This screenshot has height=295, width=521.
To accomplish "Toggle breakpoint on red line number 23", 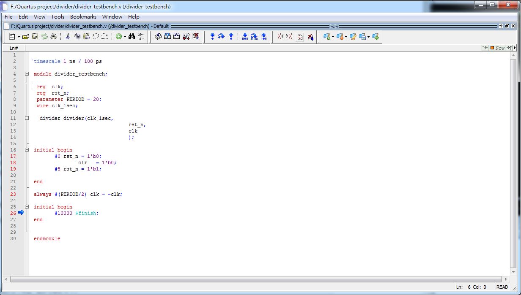I will pyautogui.click(x=13, y=194).
